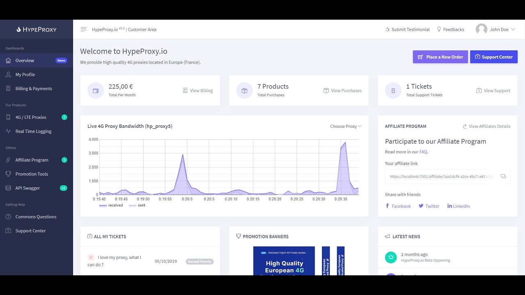This screenshot has width=525, height=295.
Task: Open Commons Questions help page
Action: [x=37, y=217]
